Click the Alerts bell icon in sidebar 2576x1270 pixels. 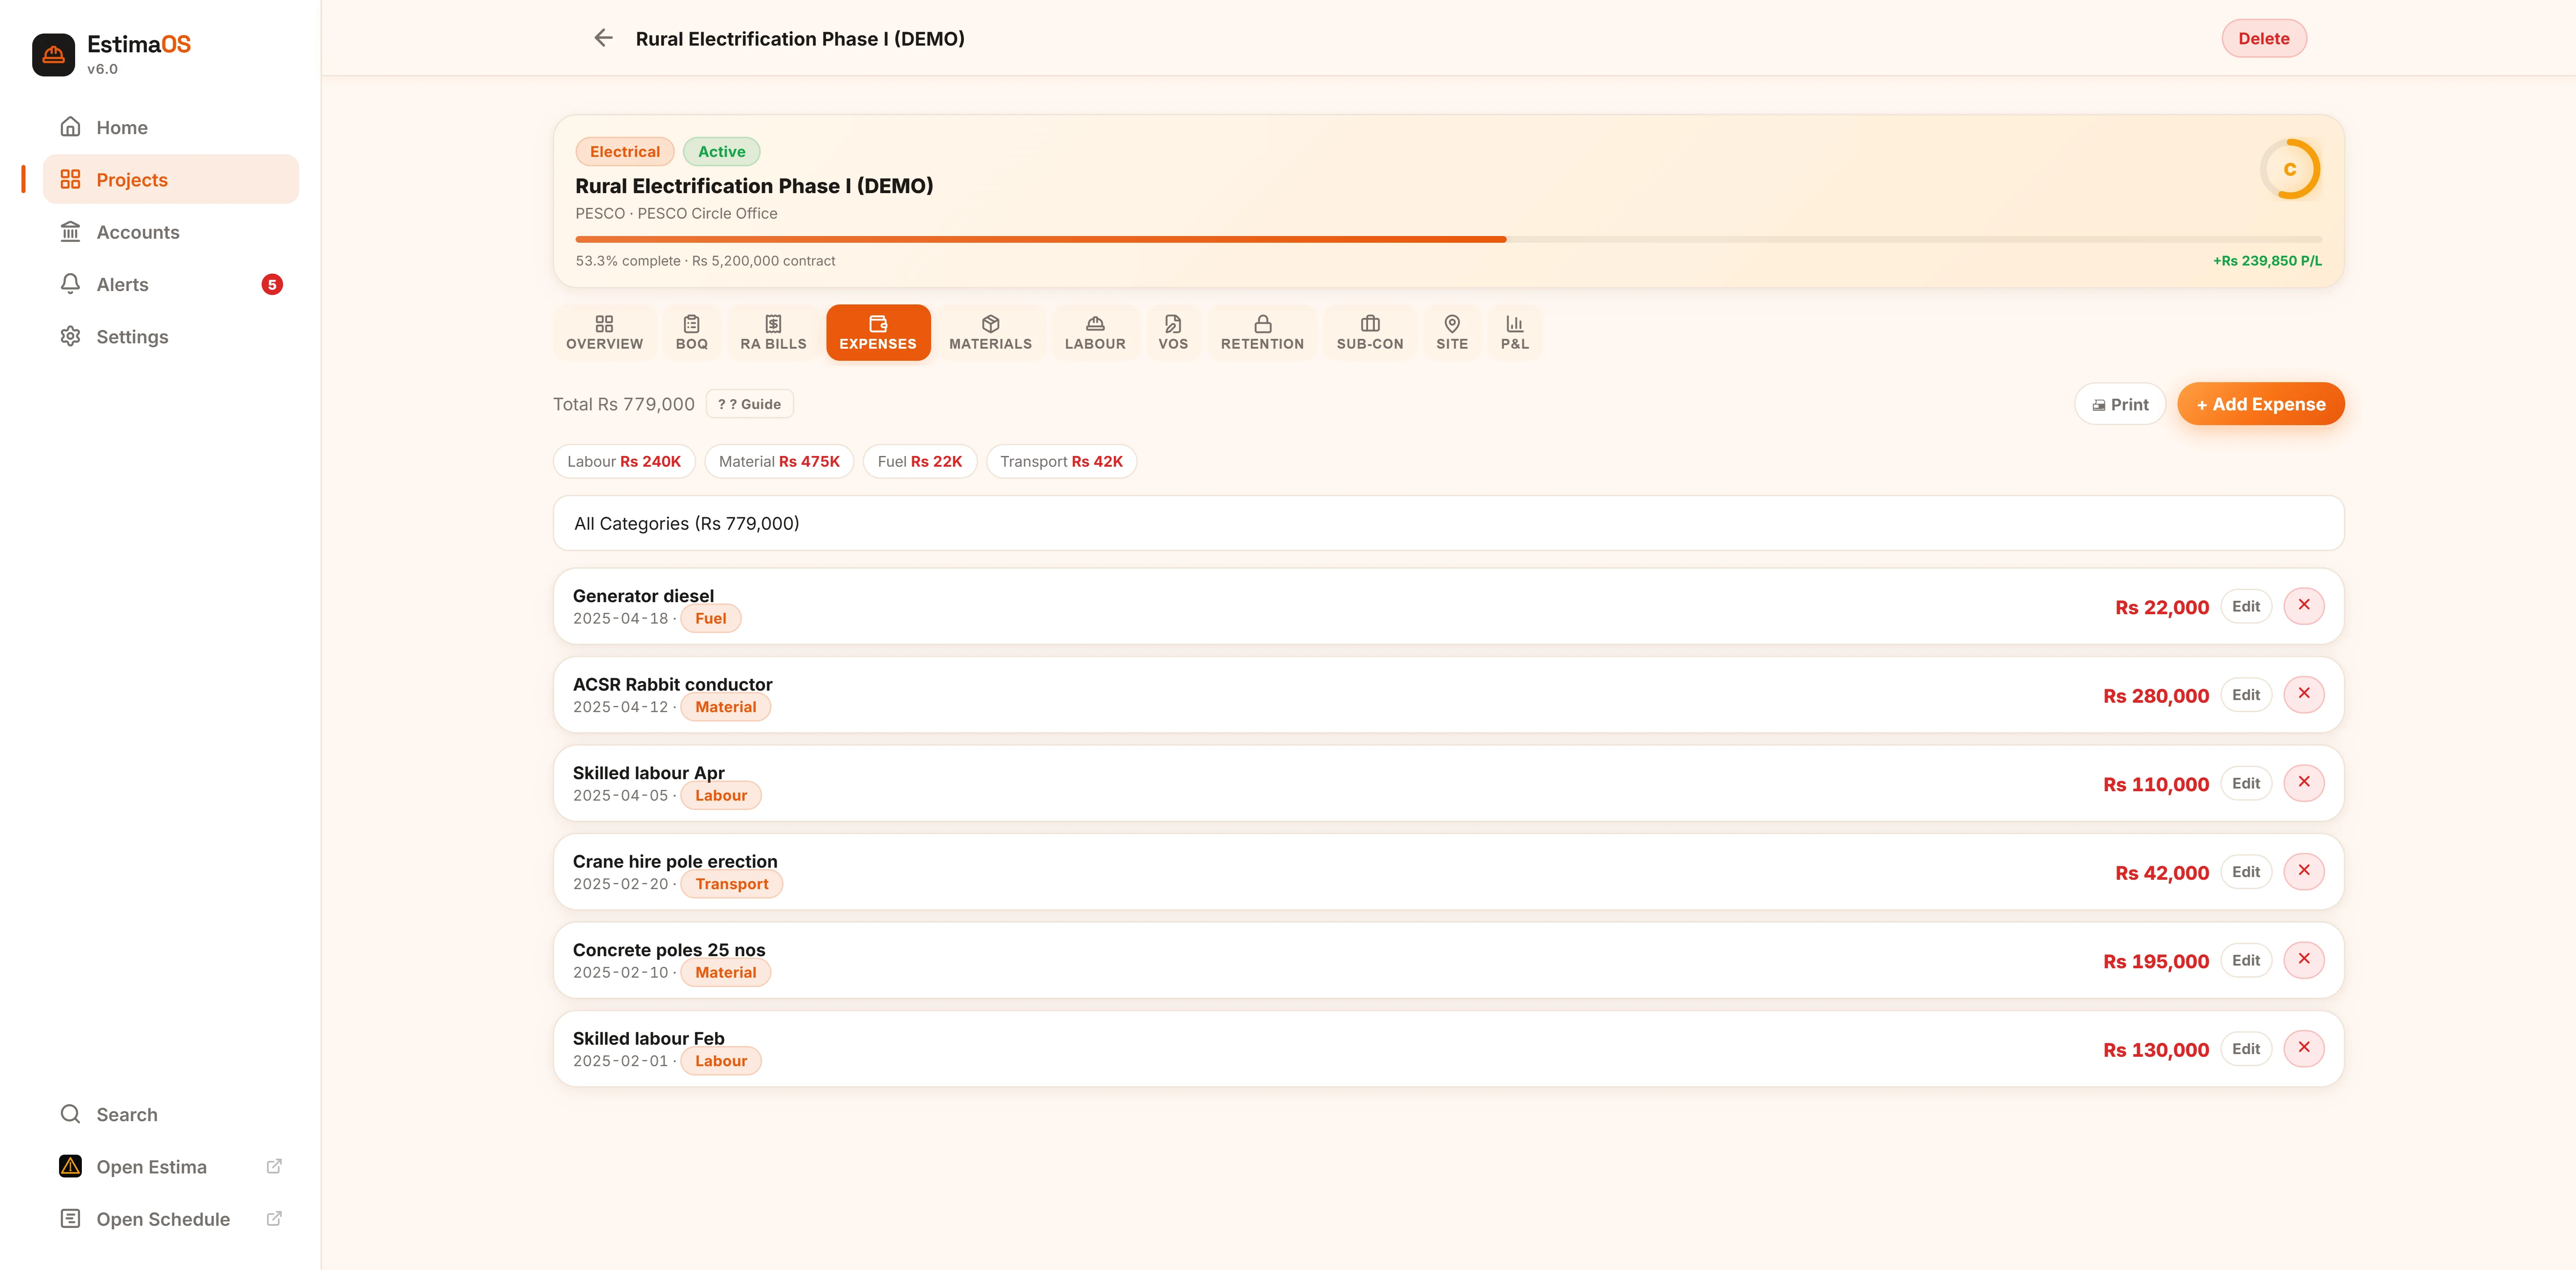(70, 284)
